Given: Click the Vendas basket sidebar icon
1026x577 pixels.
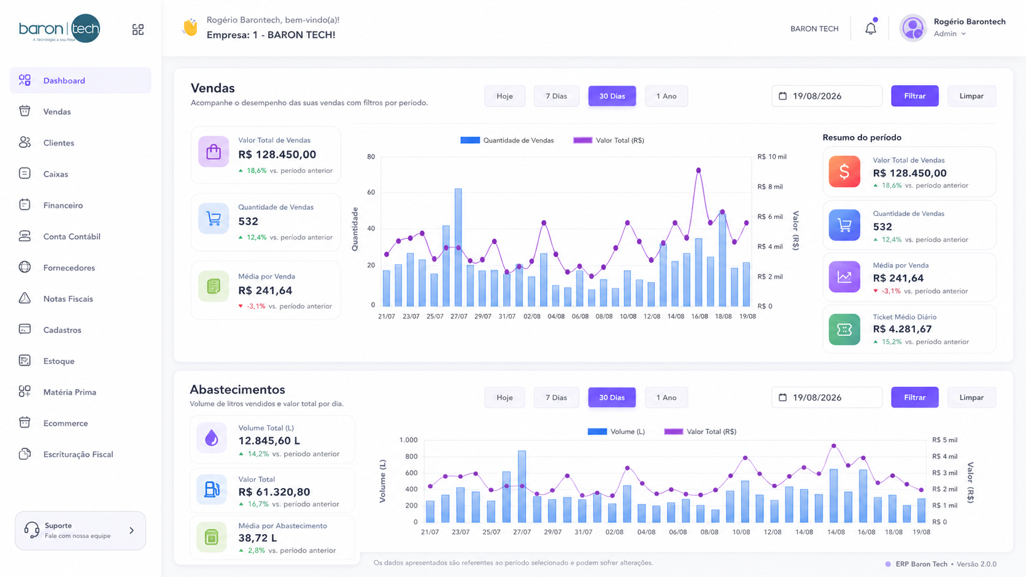Looking at the screenshot, I should coord(25,111).
